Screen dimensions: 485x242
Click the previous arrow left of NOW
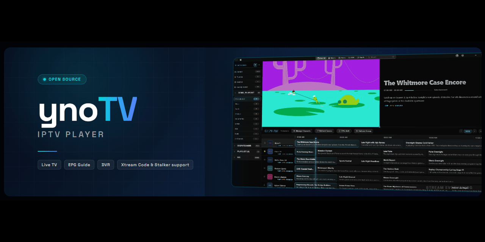tap(461, 131)
